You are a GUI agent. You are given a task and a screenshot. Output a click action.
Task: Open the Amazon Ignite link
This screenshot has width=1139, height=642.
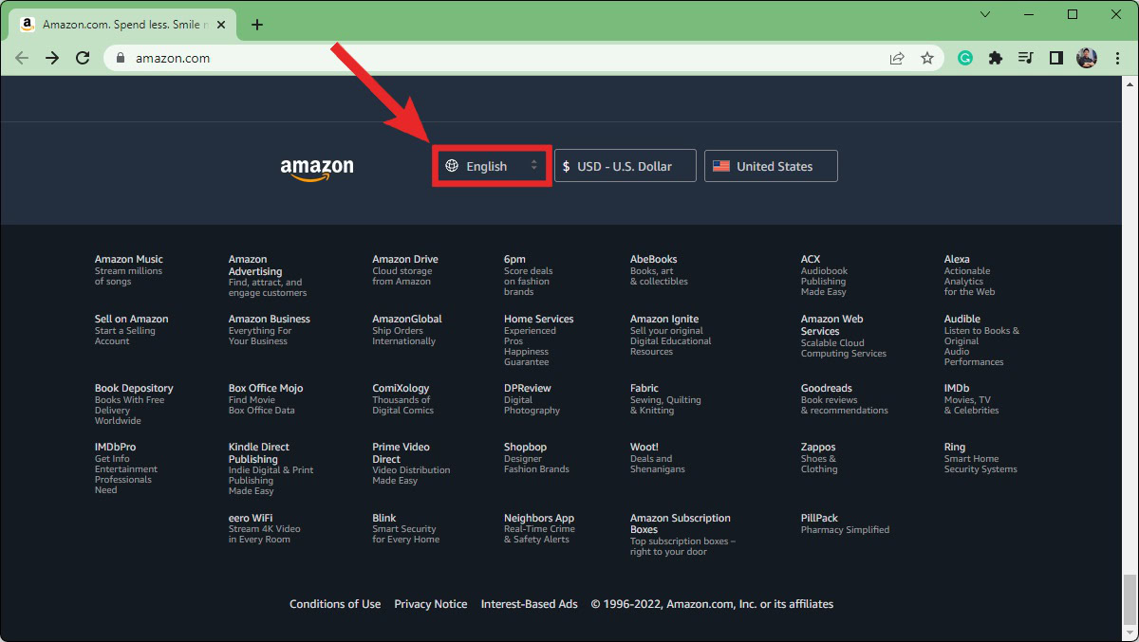point(664,319)
